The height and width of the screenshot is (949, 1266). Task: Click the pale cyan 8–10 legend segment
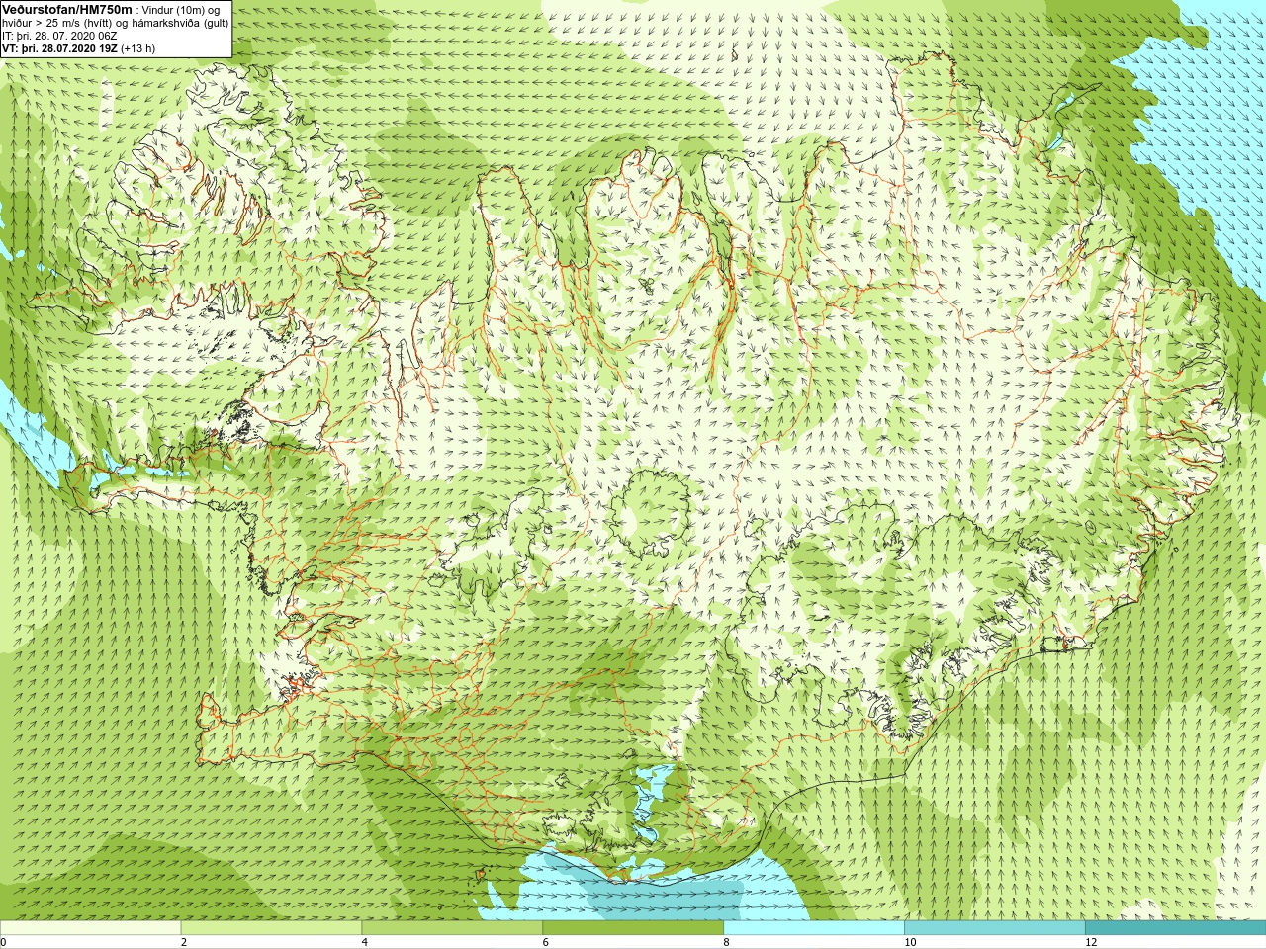814,928
